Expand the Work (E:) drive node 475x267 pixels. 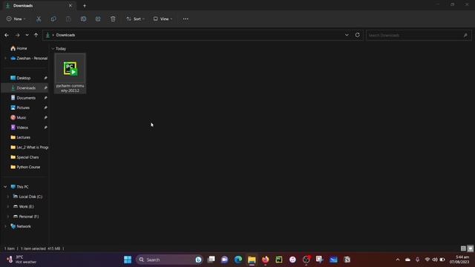[8, 206]
